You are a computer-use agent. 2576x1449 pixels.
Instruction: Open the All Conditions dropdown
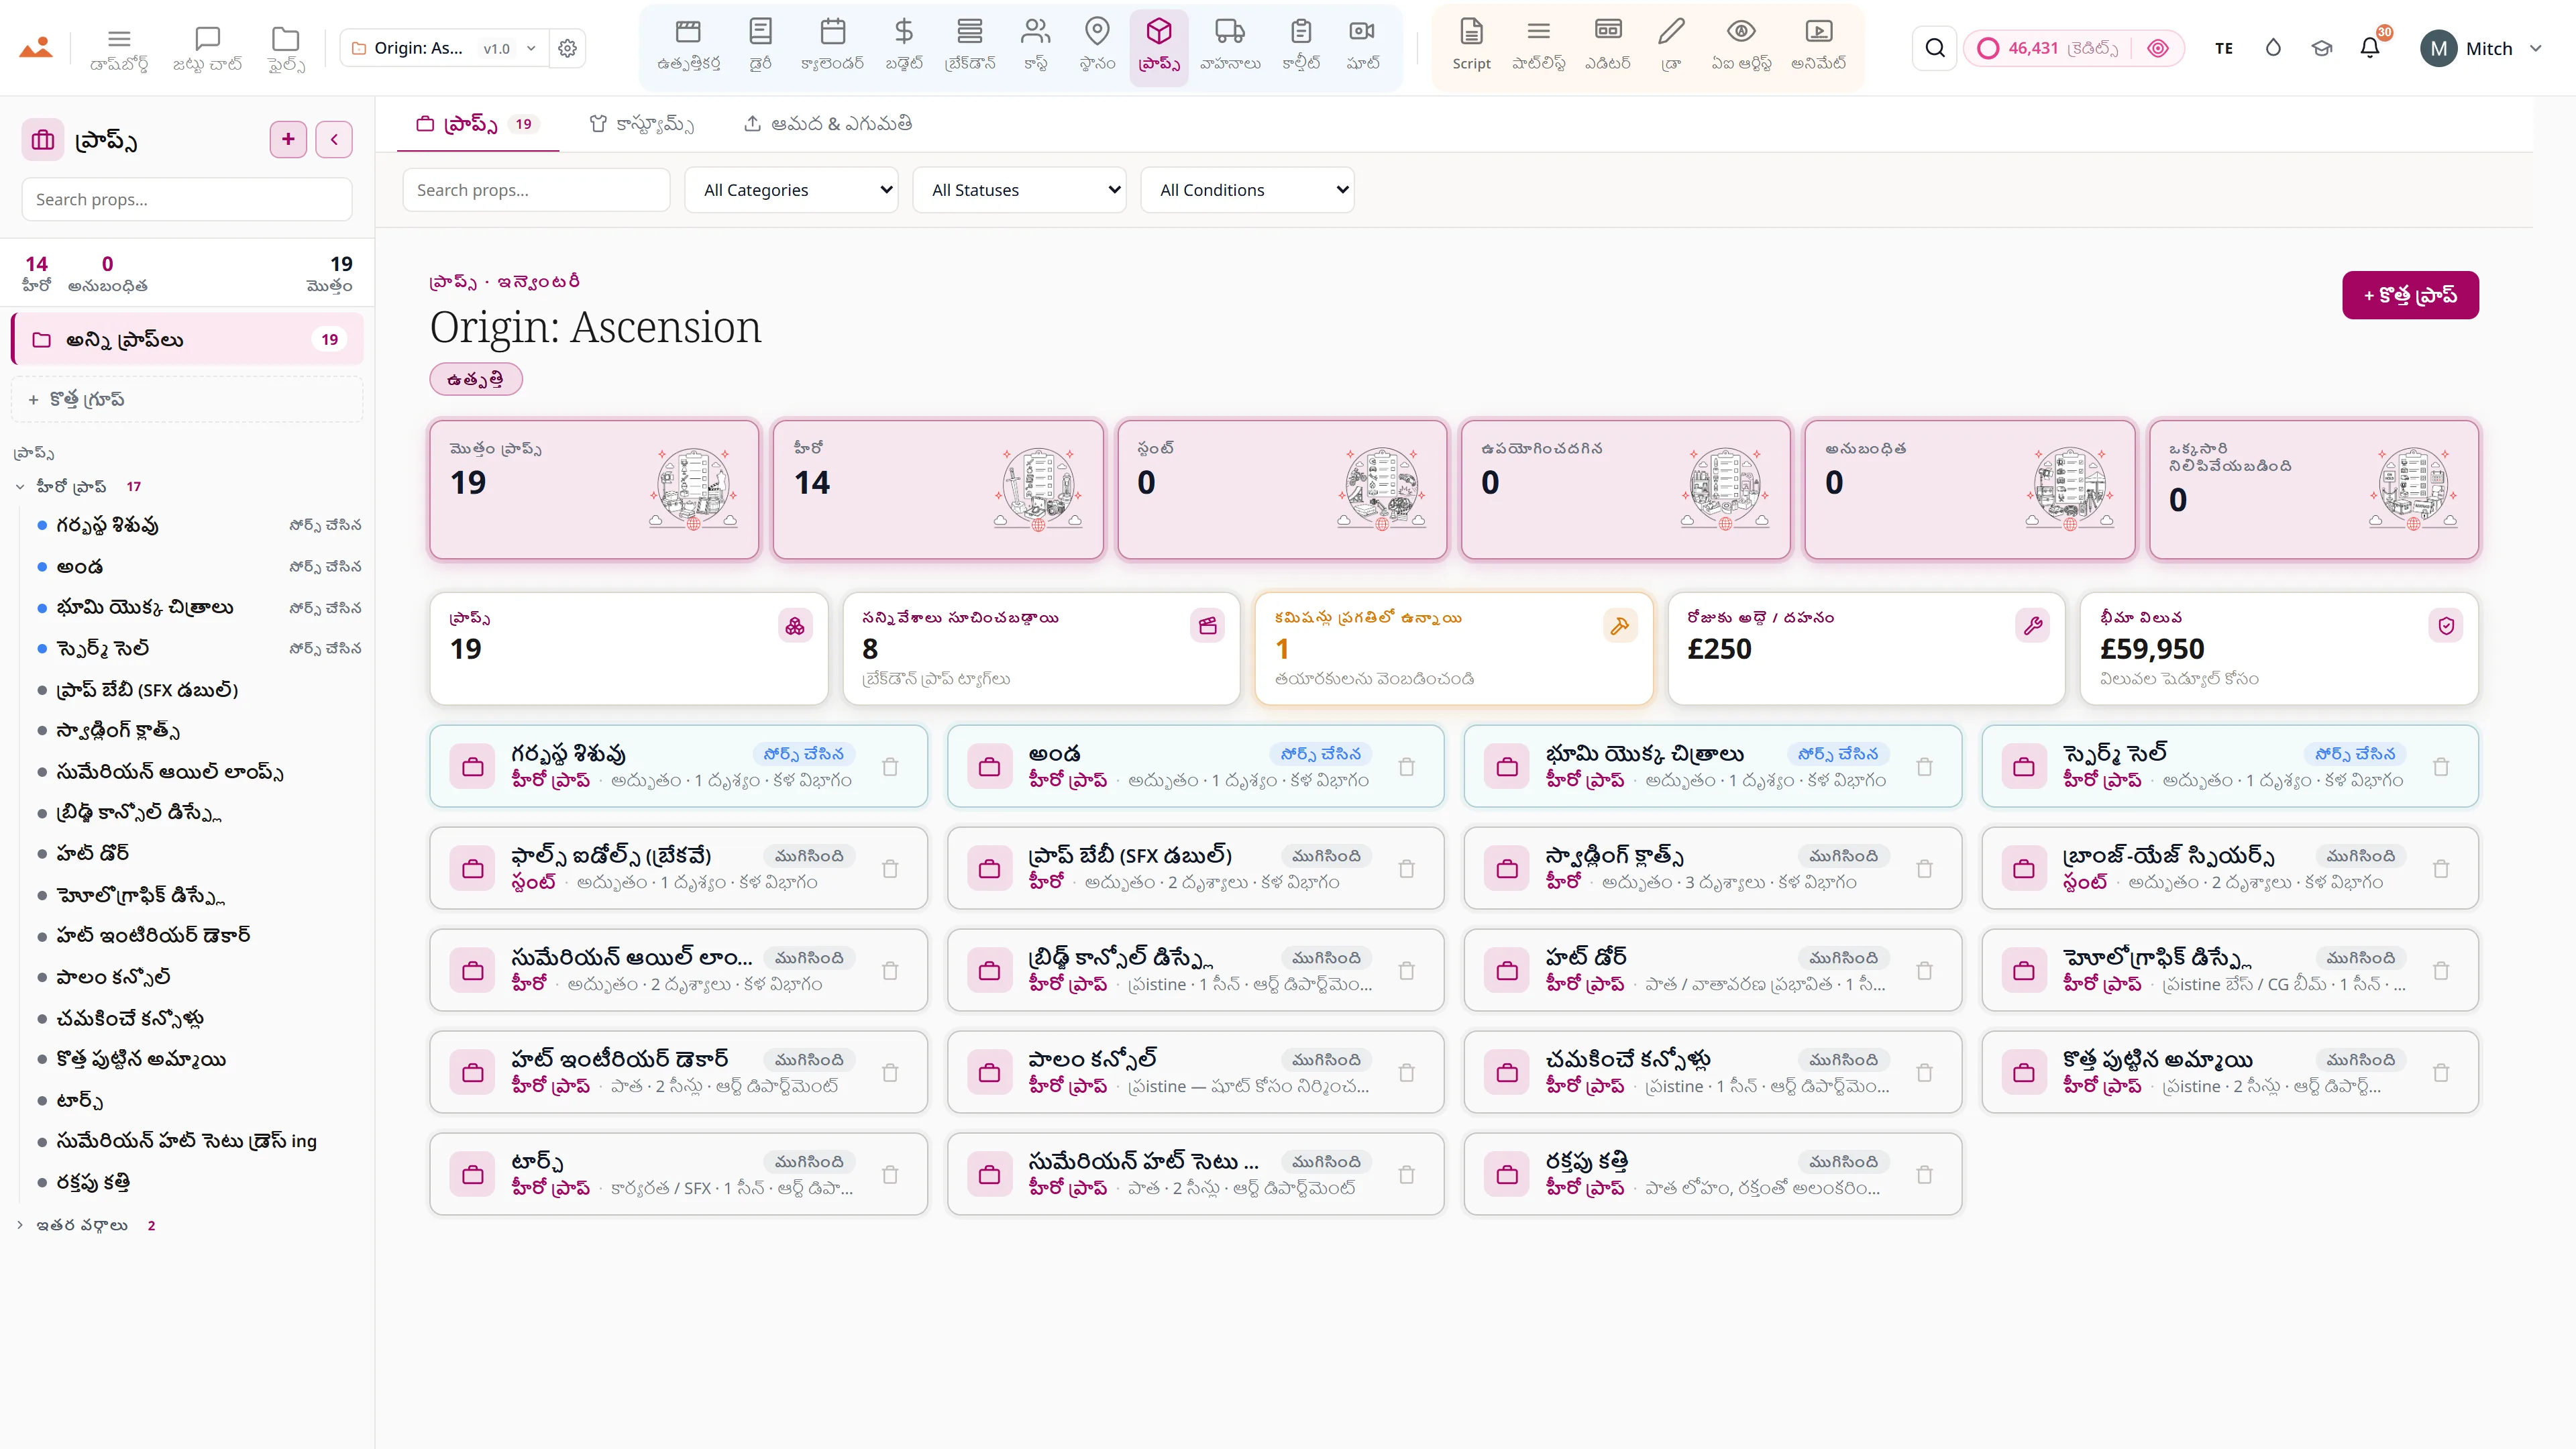click(1247, 190)
